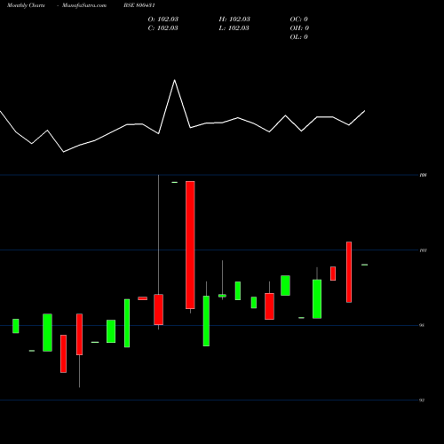Click the close value "C: 102.03"
Image resolution: width=444 pixels, height=444 pixels.
coord(163,28)
